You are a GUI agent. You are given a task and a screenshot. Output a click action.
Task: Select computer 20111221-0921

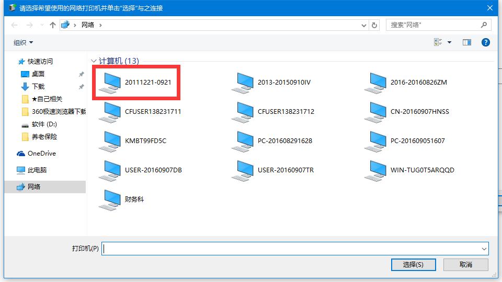(x=136, y=83)
